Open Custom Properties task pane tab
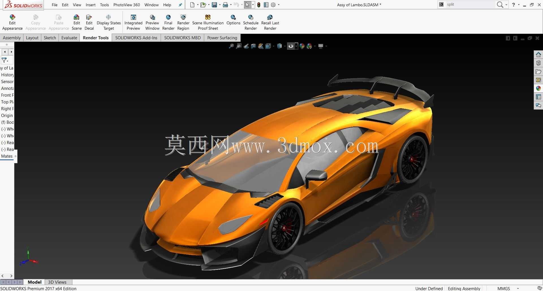Screen dimensions: 543x291 click(x=538, y=97)
